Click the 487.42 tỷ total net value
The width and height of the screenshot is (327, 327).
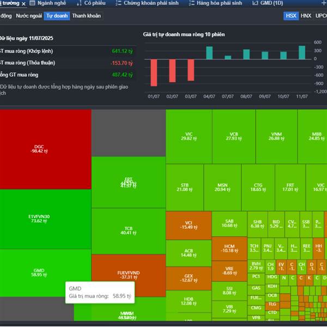point(122,75)
